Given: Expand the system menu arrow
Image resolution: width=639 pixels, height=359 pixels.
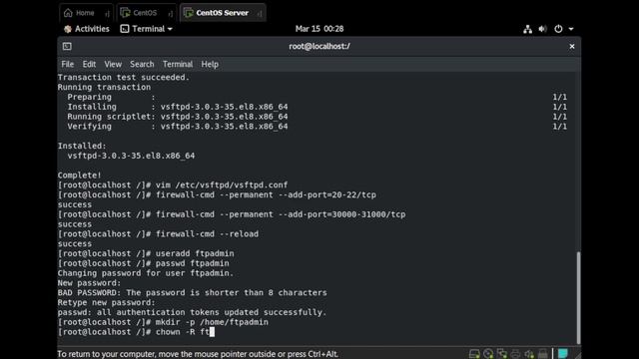Looking at the screenshot, I should pos(571,29).
